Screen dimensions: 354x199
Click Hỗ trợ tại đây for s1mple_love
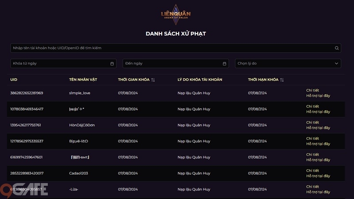pos(318,96)
